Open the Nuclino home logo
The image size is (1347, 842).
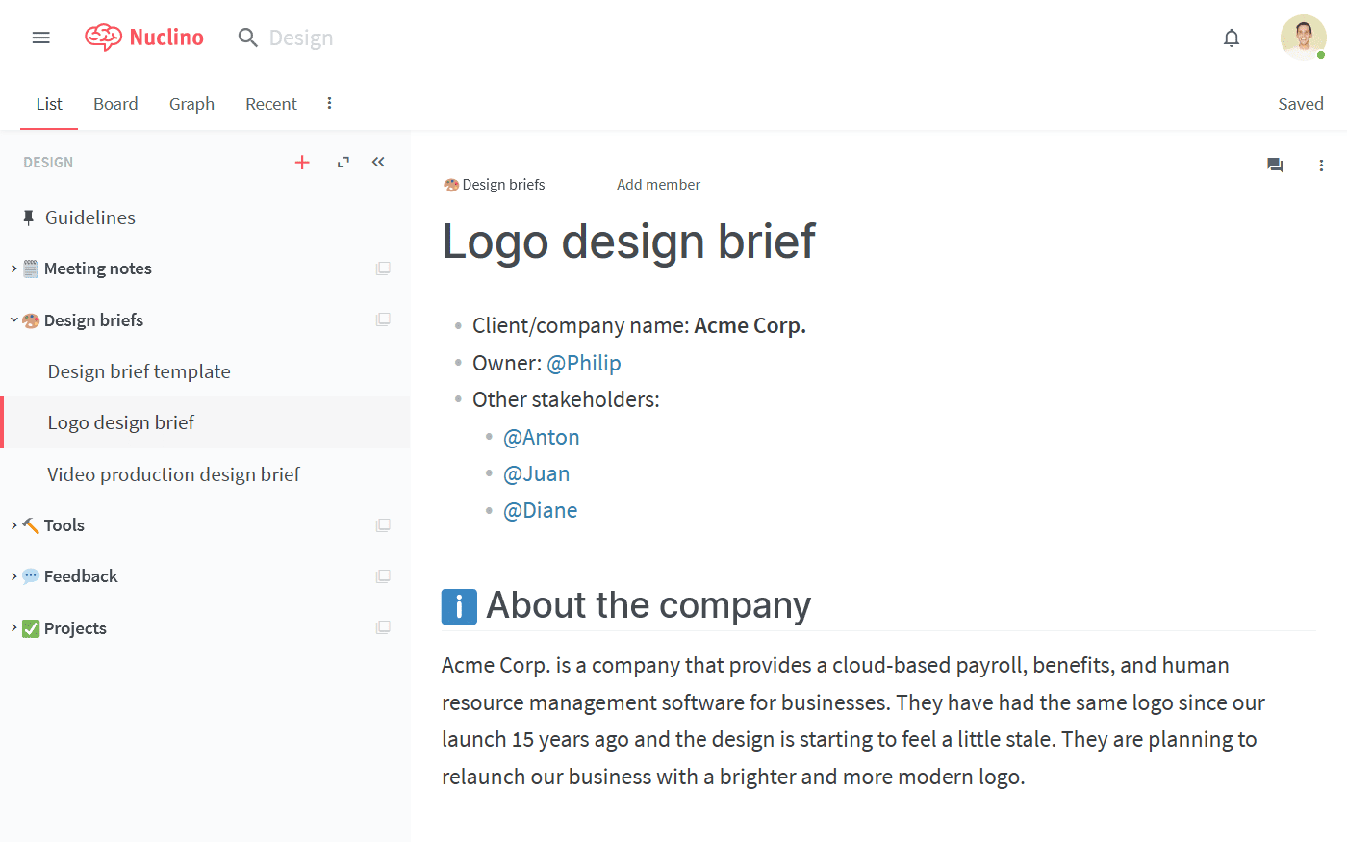(144, 38)
